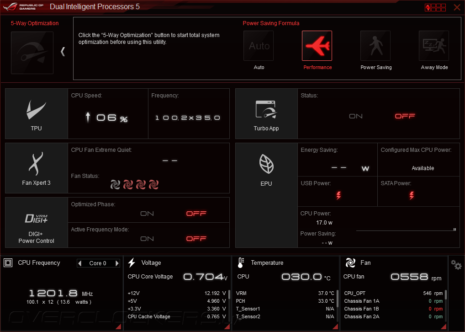Open monitor settings gear icon
Screen dimensions: 465x332
click(456, 265)
